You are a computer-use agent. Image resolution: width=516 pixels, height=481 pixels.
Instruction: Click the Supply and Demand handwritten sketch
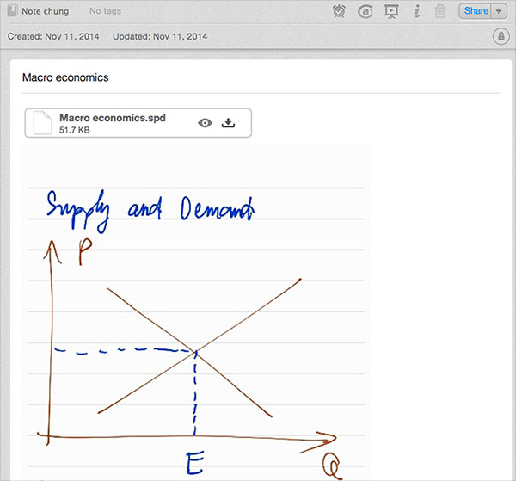pos(194,318)
